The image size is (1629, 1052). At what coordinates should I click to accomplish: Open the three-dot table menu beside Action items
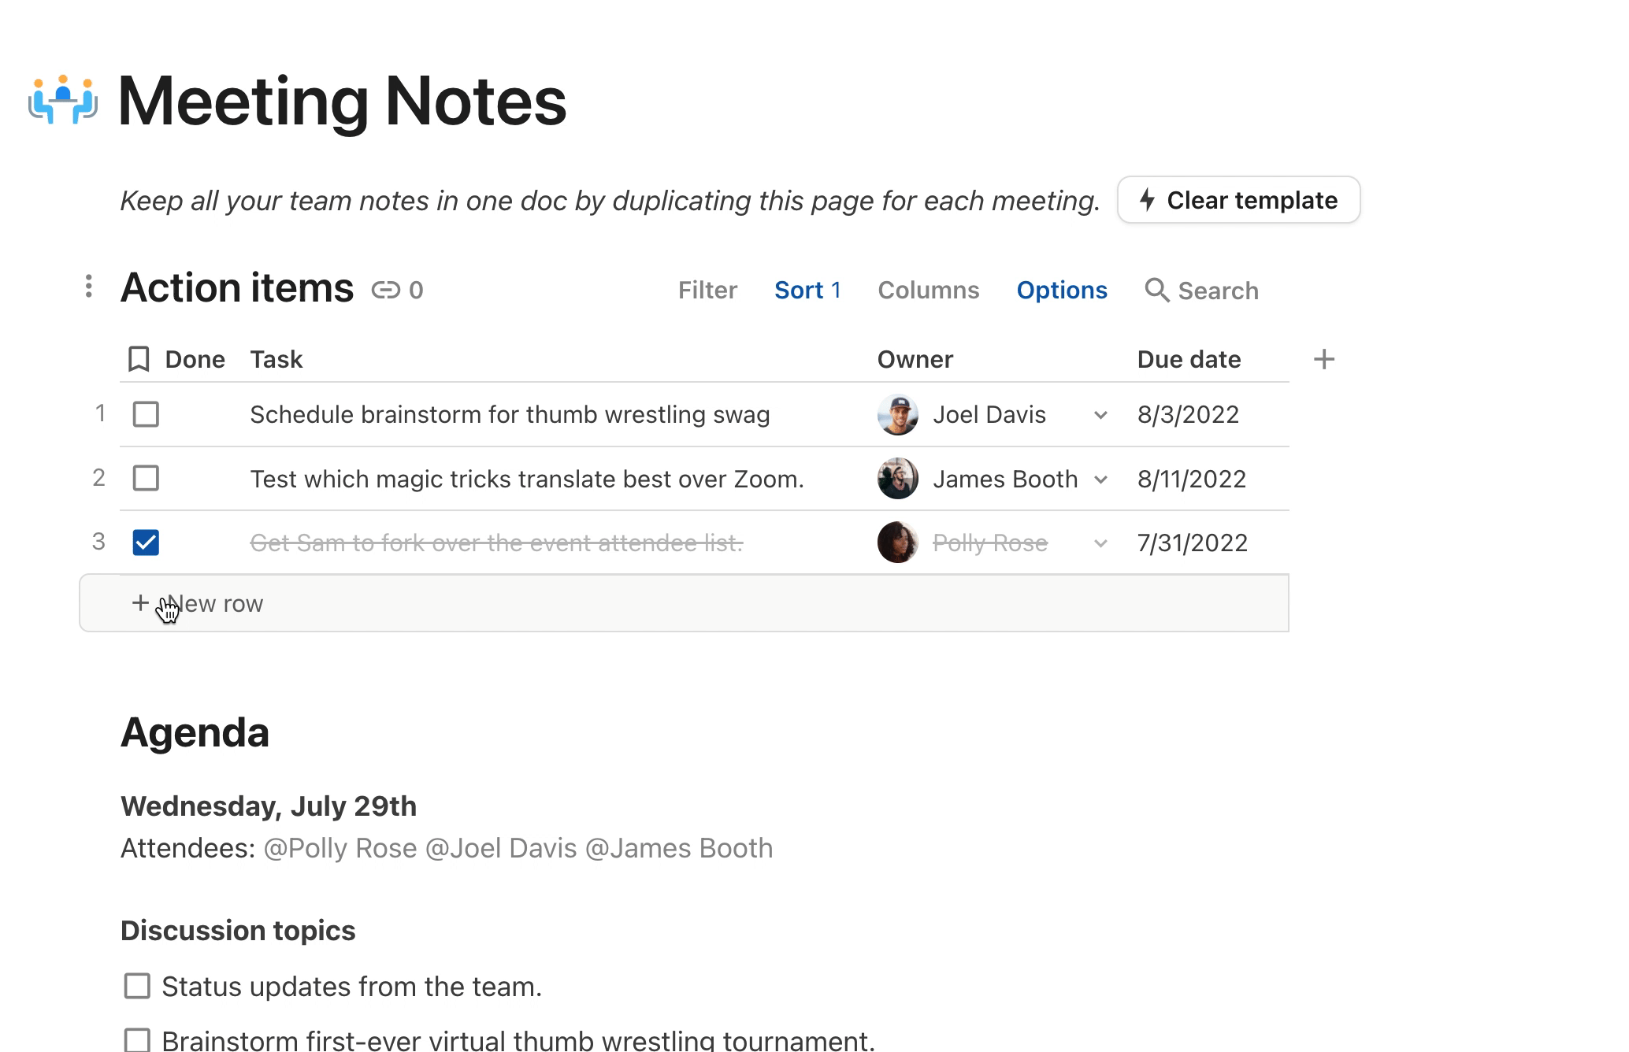[89, 287]
